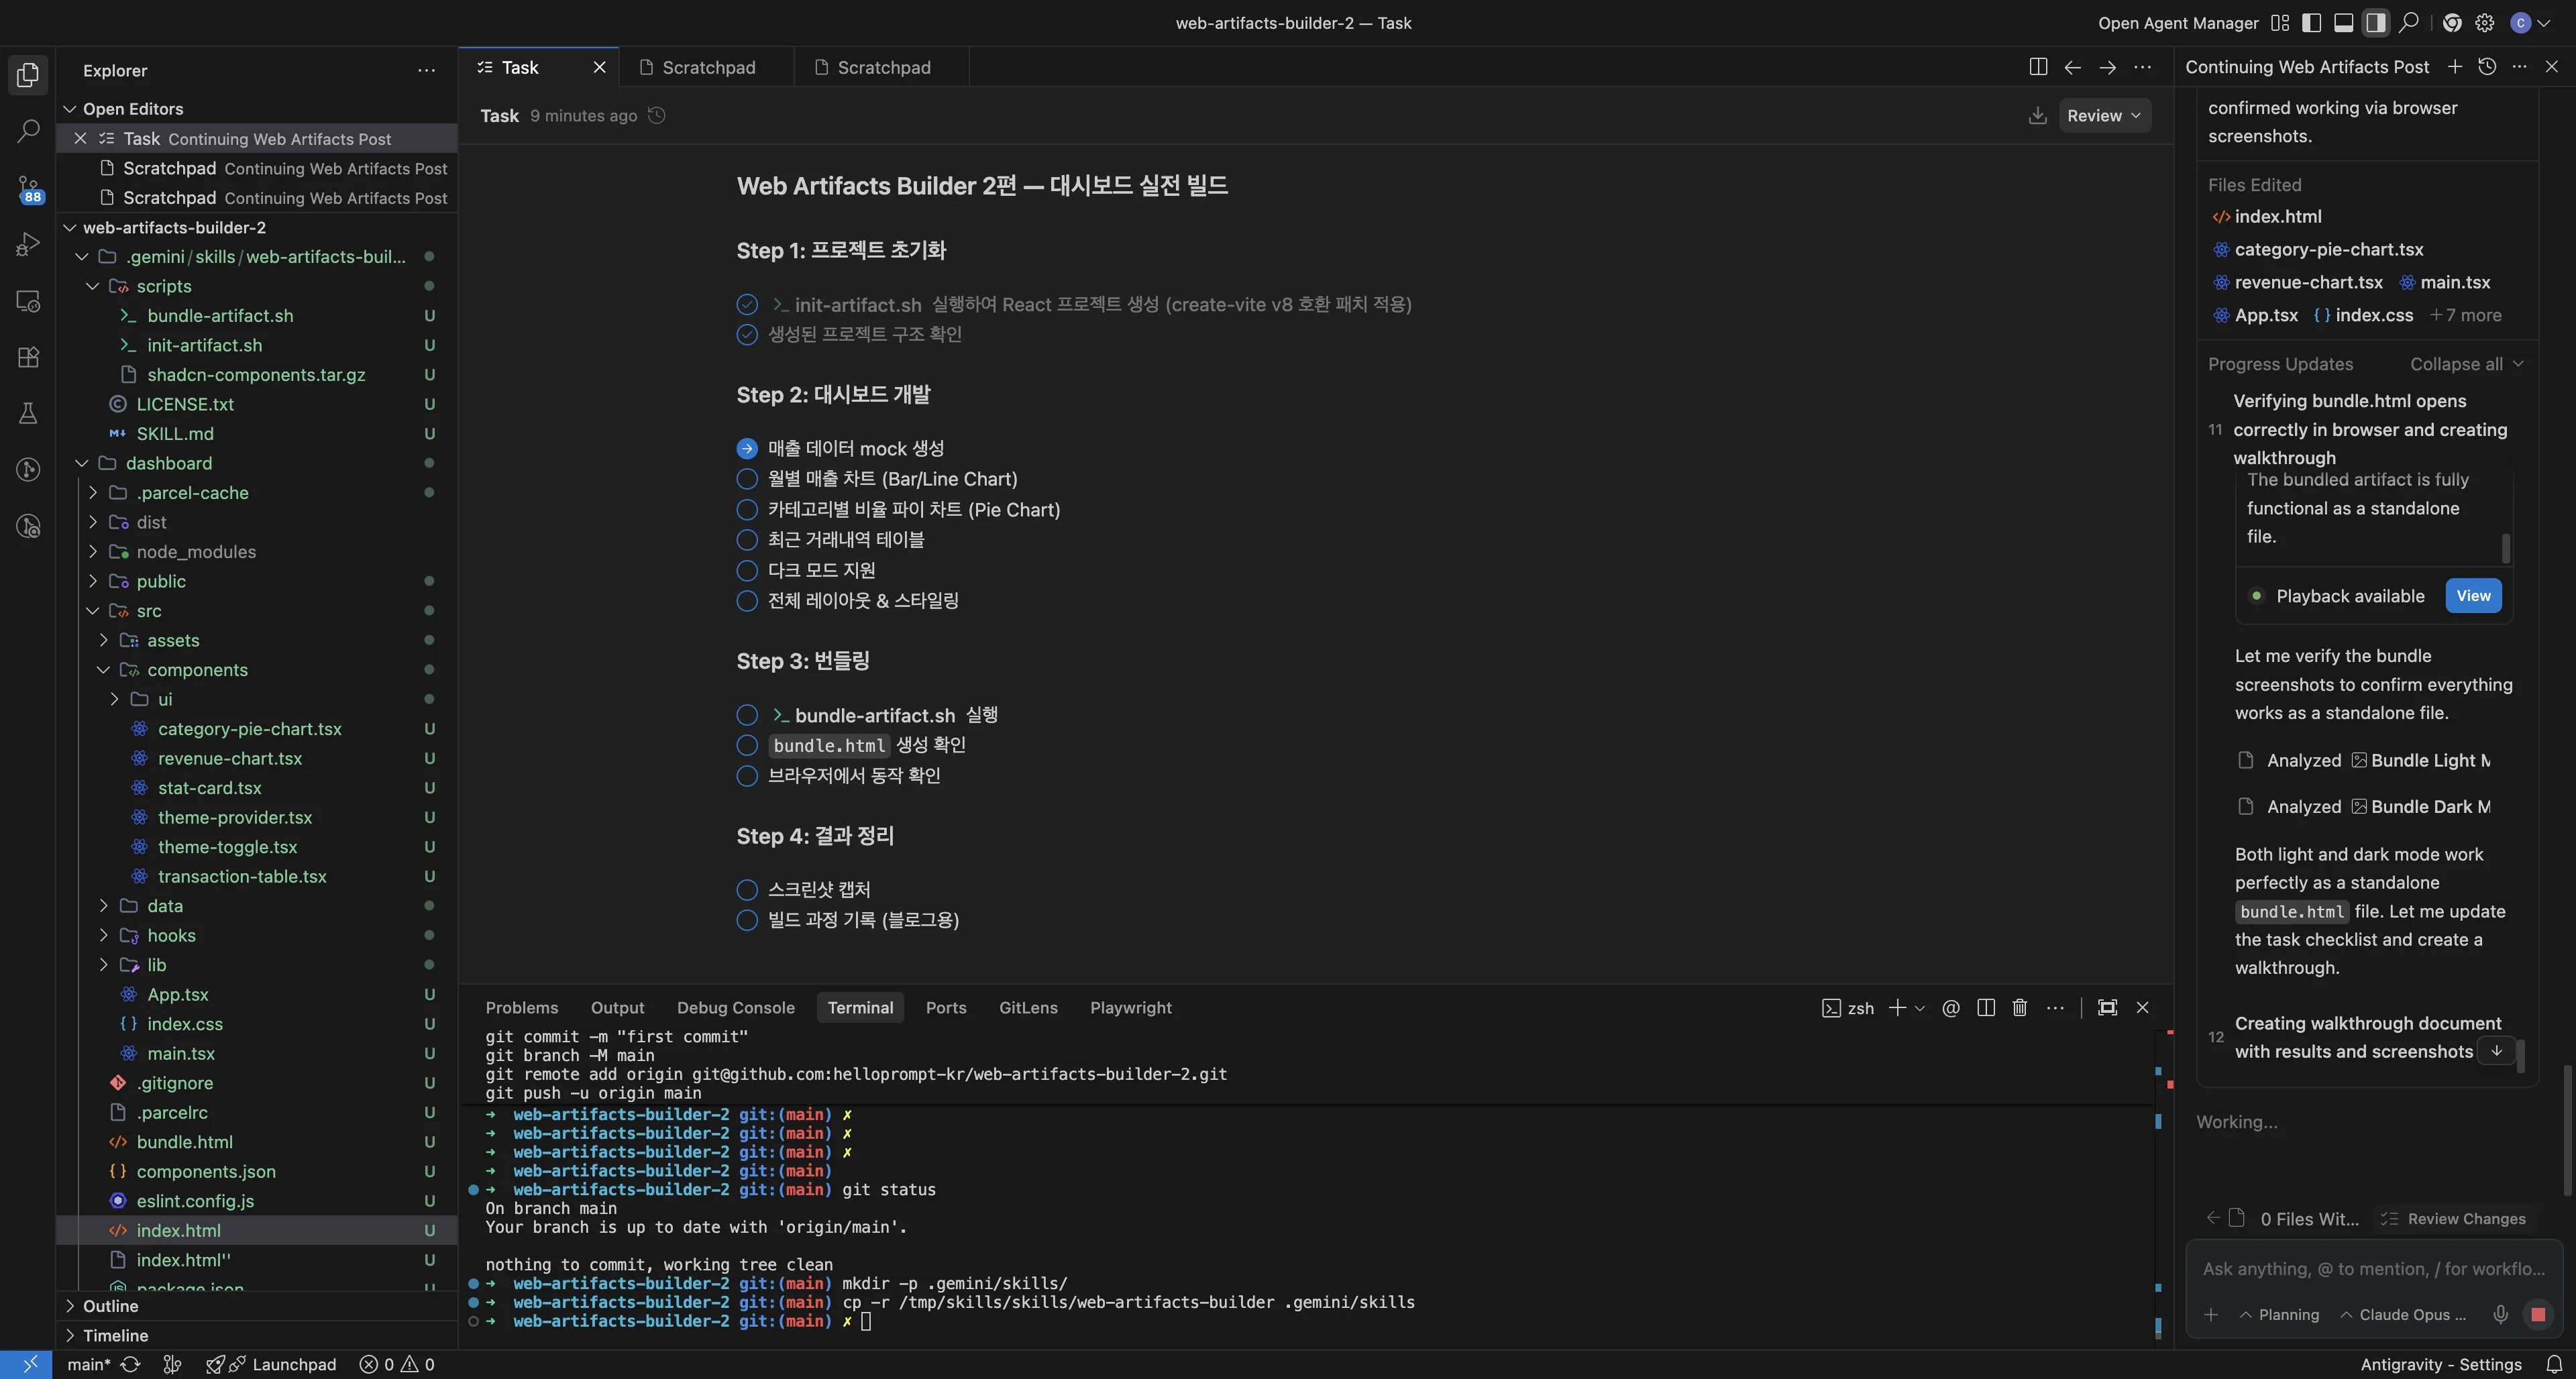Open the Search view in activity bar
Viewport: 2576px width, 1379px height.
28,130
